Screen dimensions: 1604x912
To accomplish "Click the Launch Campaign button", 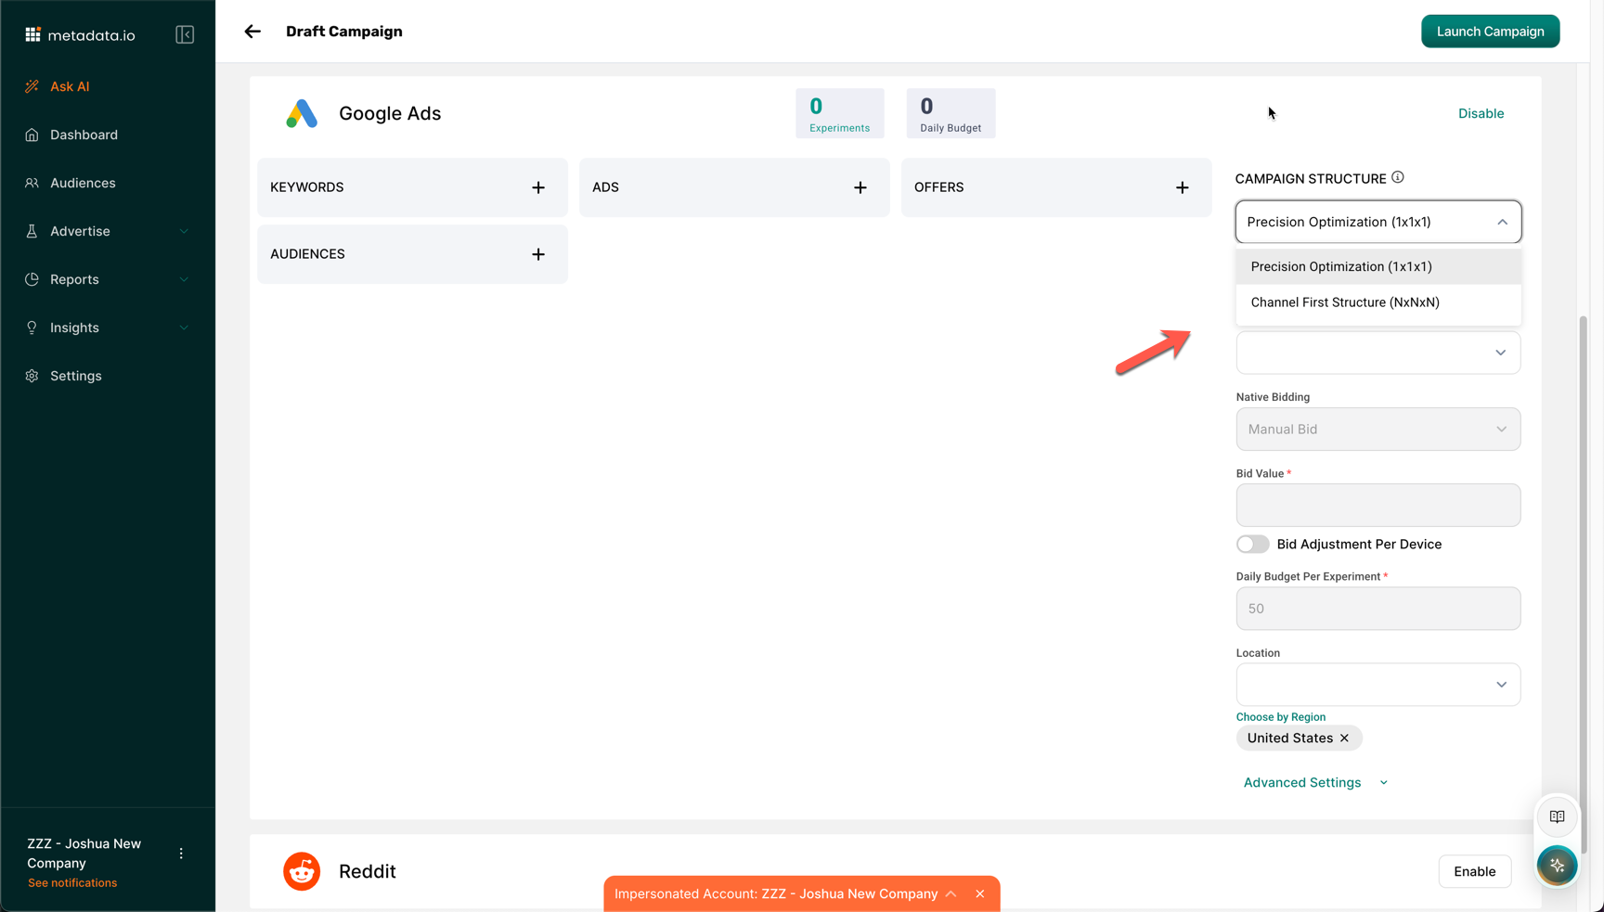I will [x=1489, y=32].
